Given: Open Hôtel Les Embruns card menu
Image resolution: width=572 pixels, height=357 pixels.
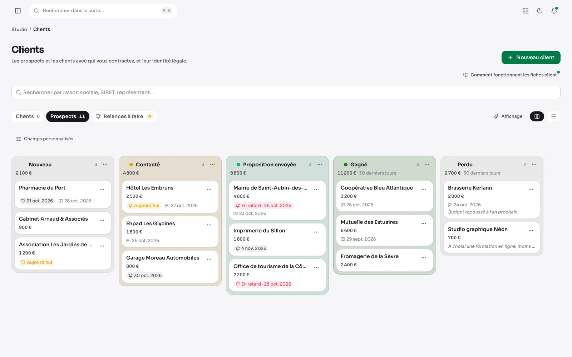Looking at the screenshot, I should [x=209, y=189].
